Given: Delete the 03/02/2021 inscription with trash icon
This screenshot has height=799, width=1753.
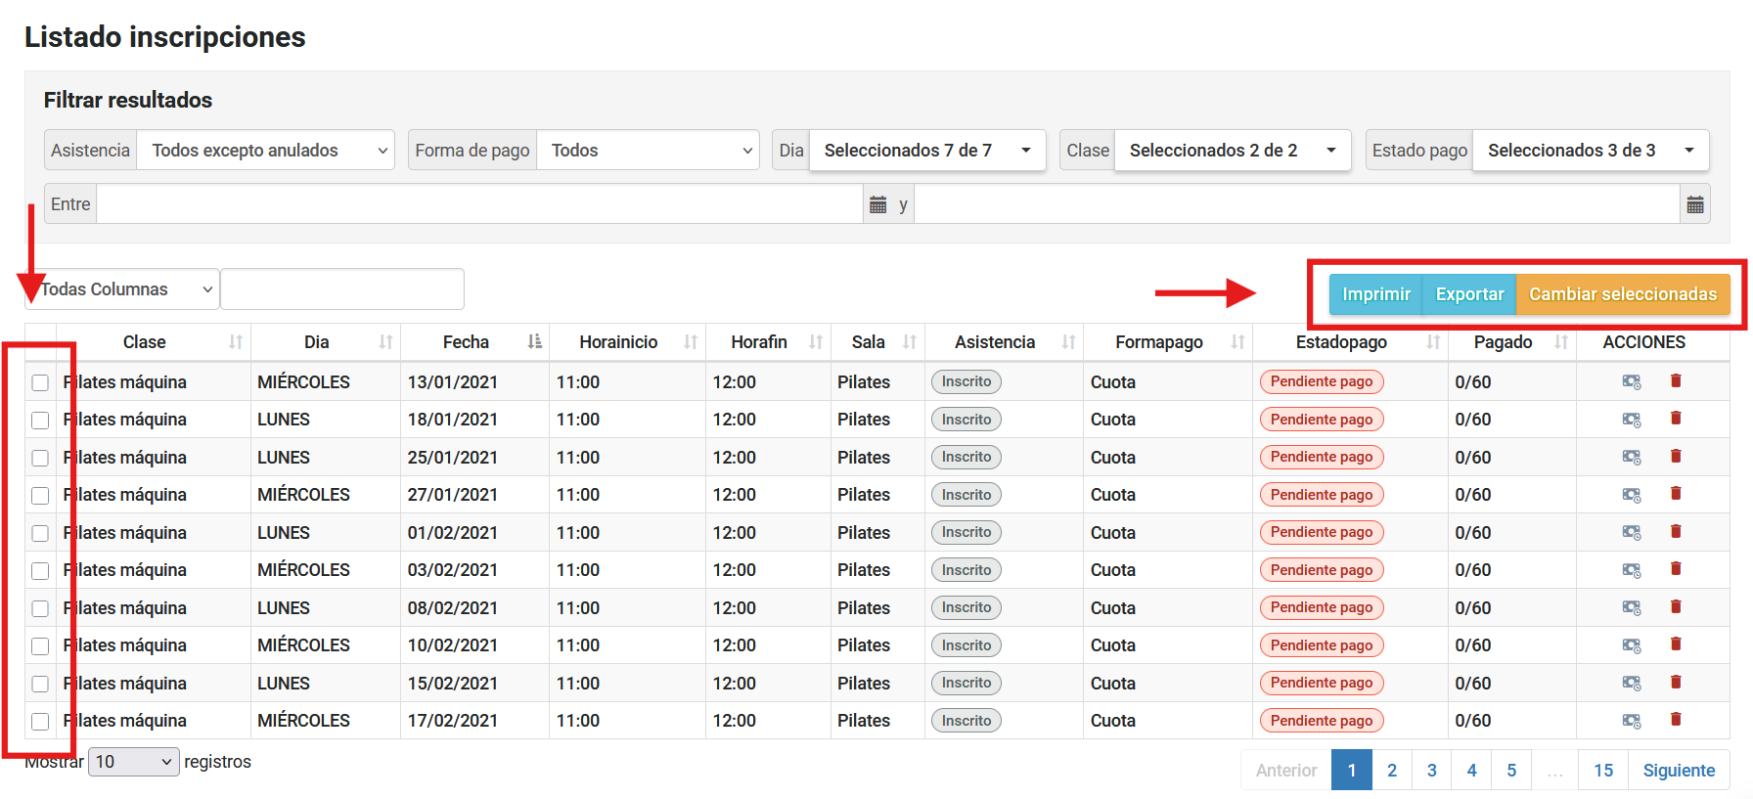Looking at the screenshot, I should [1675, 569].
